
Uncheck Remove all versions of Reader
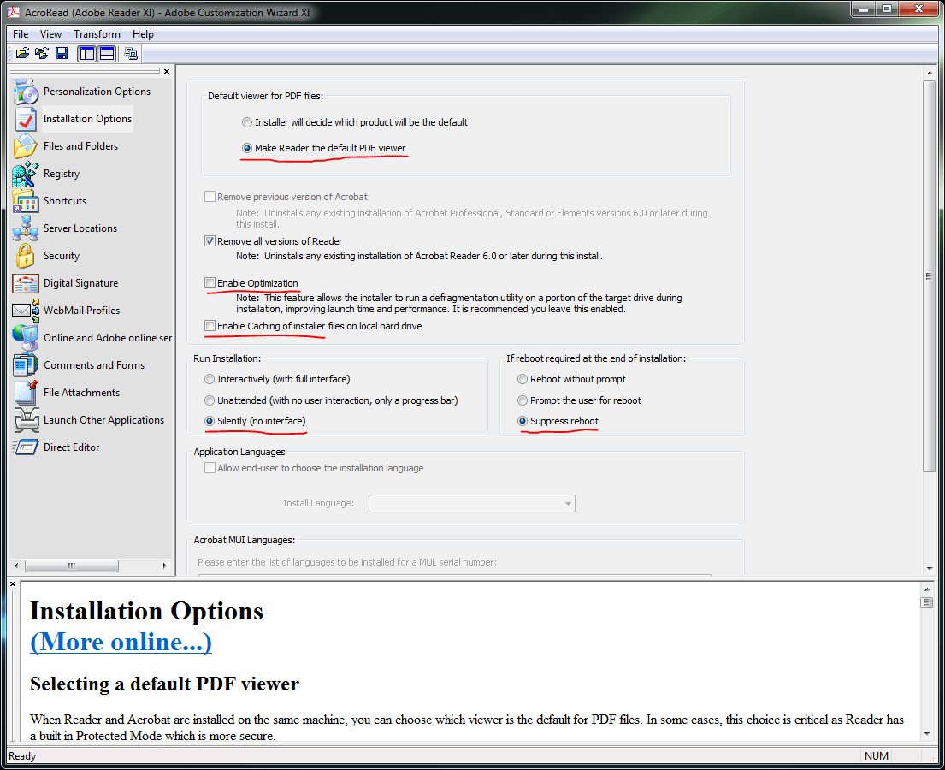(x=210, y=240)
